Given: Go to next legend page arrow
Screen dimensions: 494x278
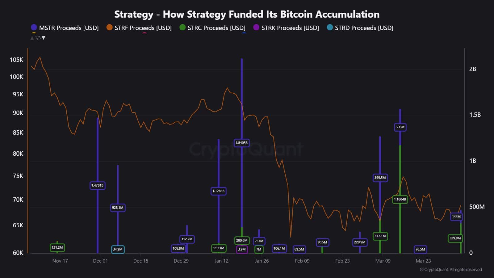Looking at the screenshot, I should pos(44,38).
